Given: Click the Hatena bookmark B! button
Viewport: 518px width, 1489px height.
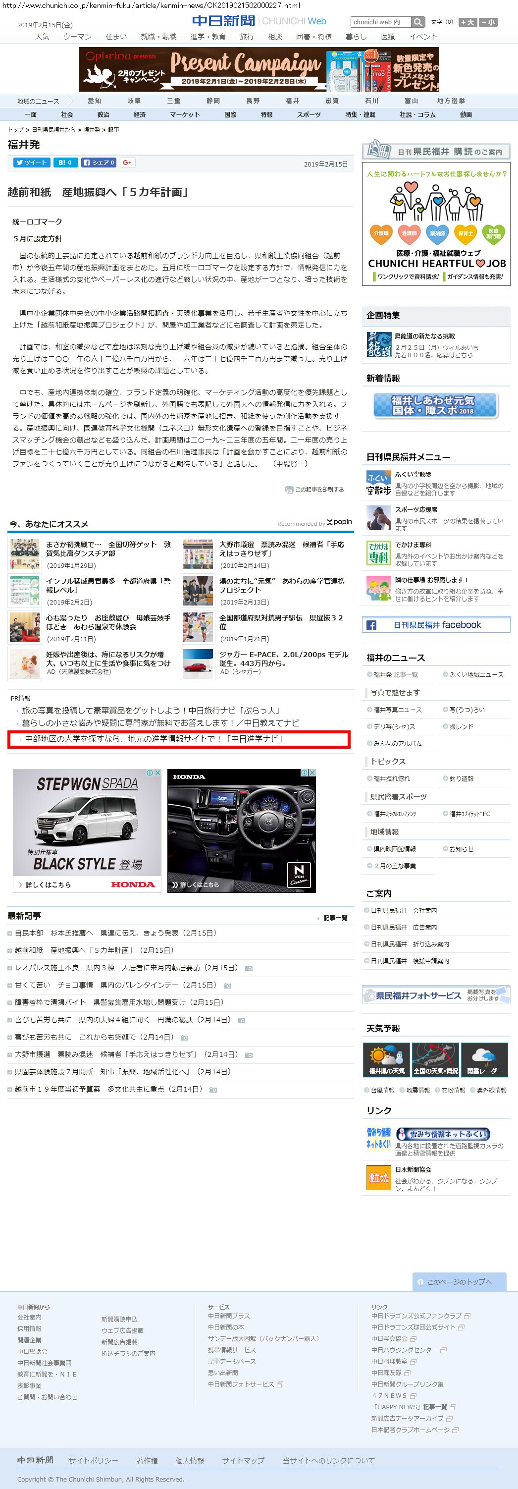Looking at the screenshot, I should (65, 163).
